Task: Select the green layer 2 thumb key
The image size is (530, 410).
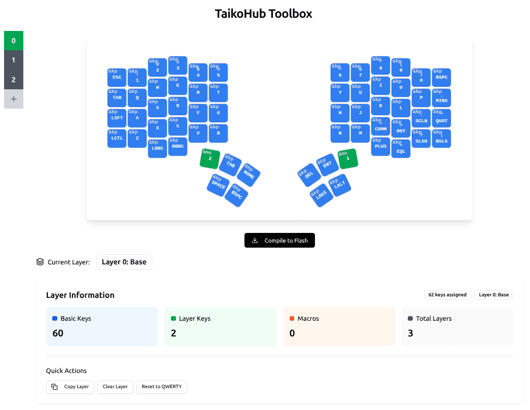Action: pyautogui.click(x=210, y=159)
